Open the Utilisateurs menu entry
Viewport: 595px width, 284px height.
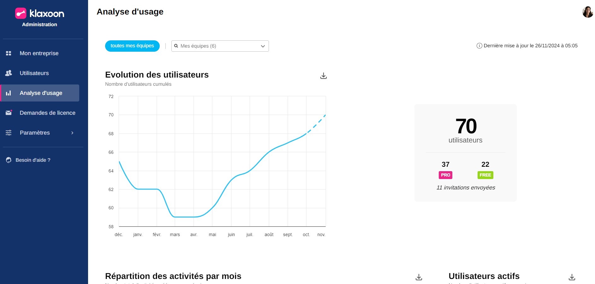coord(34,73)
